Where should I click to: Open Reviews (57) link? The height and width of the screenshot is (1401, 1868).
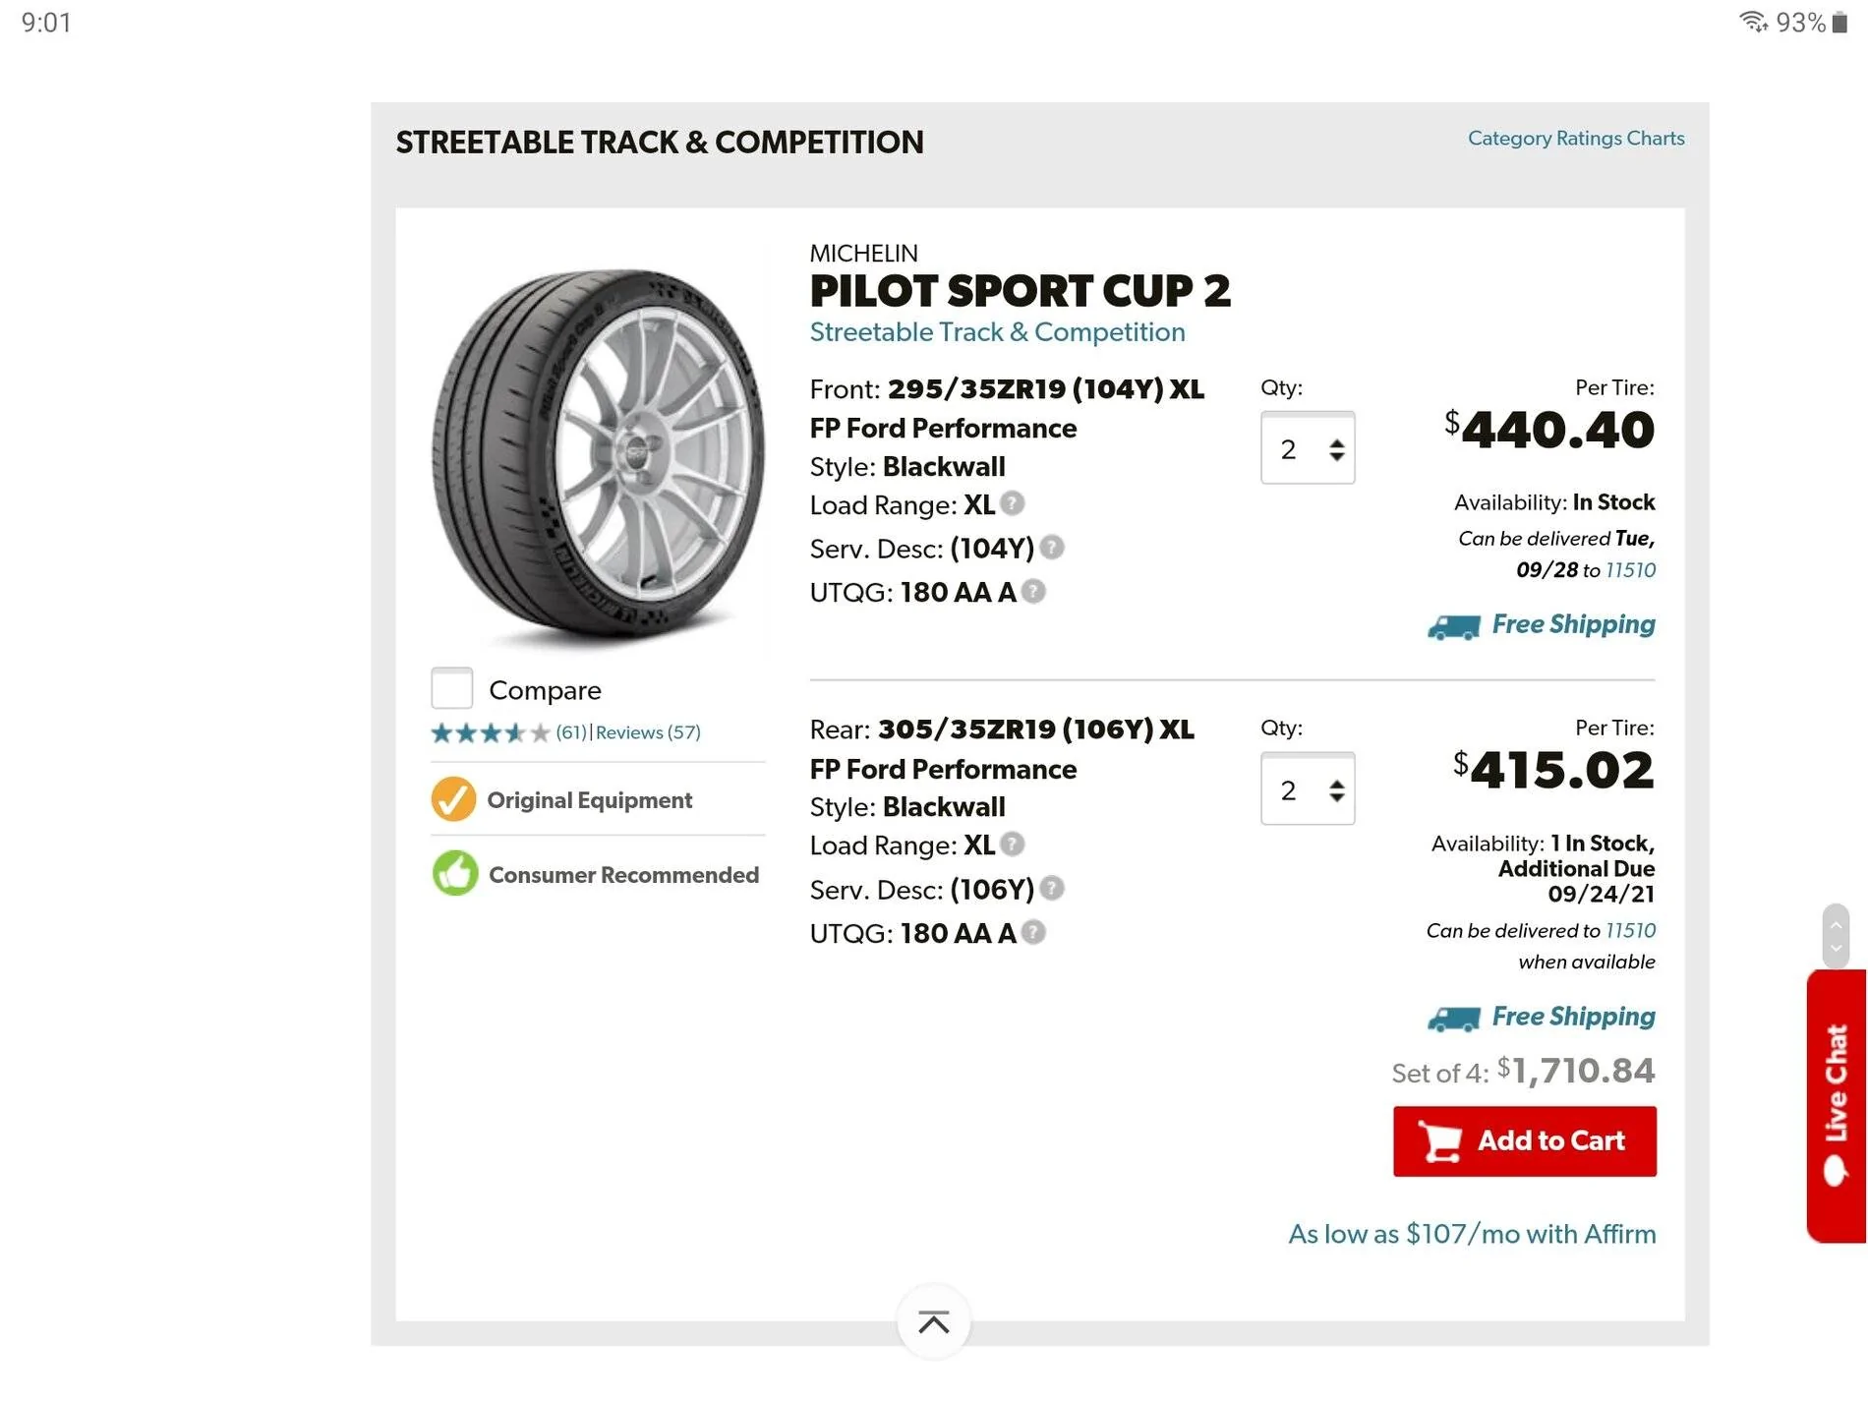[648, 732]
